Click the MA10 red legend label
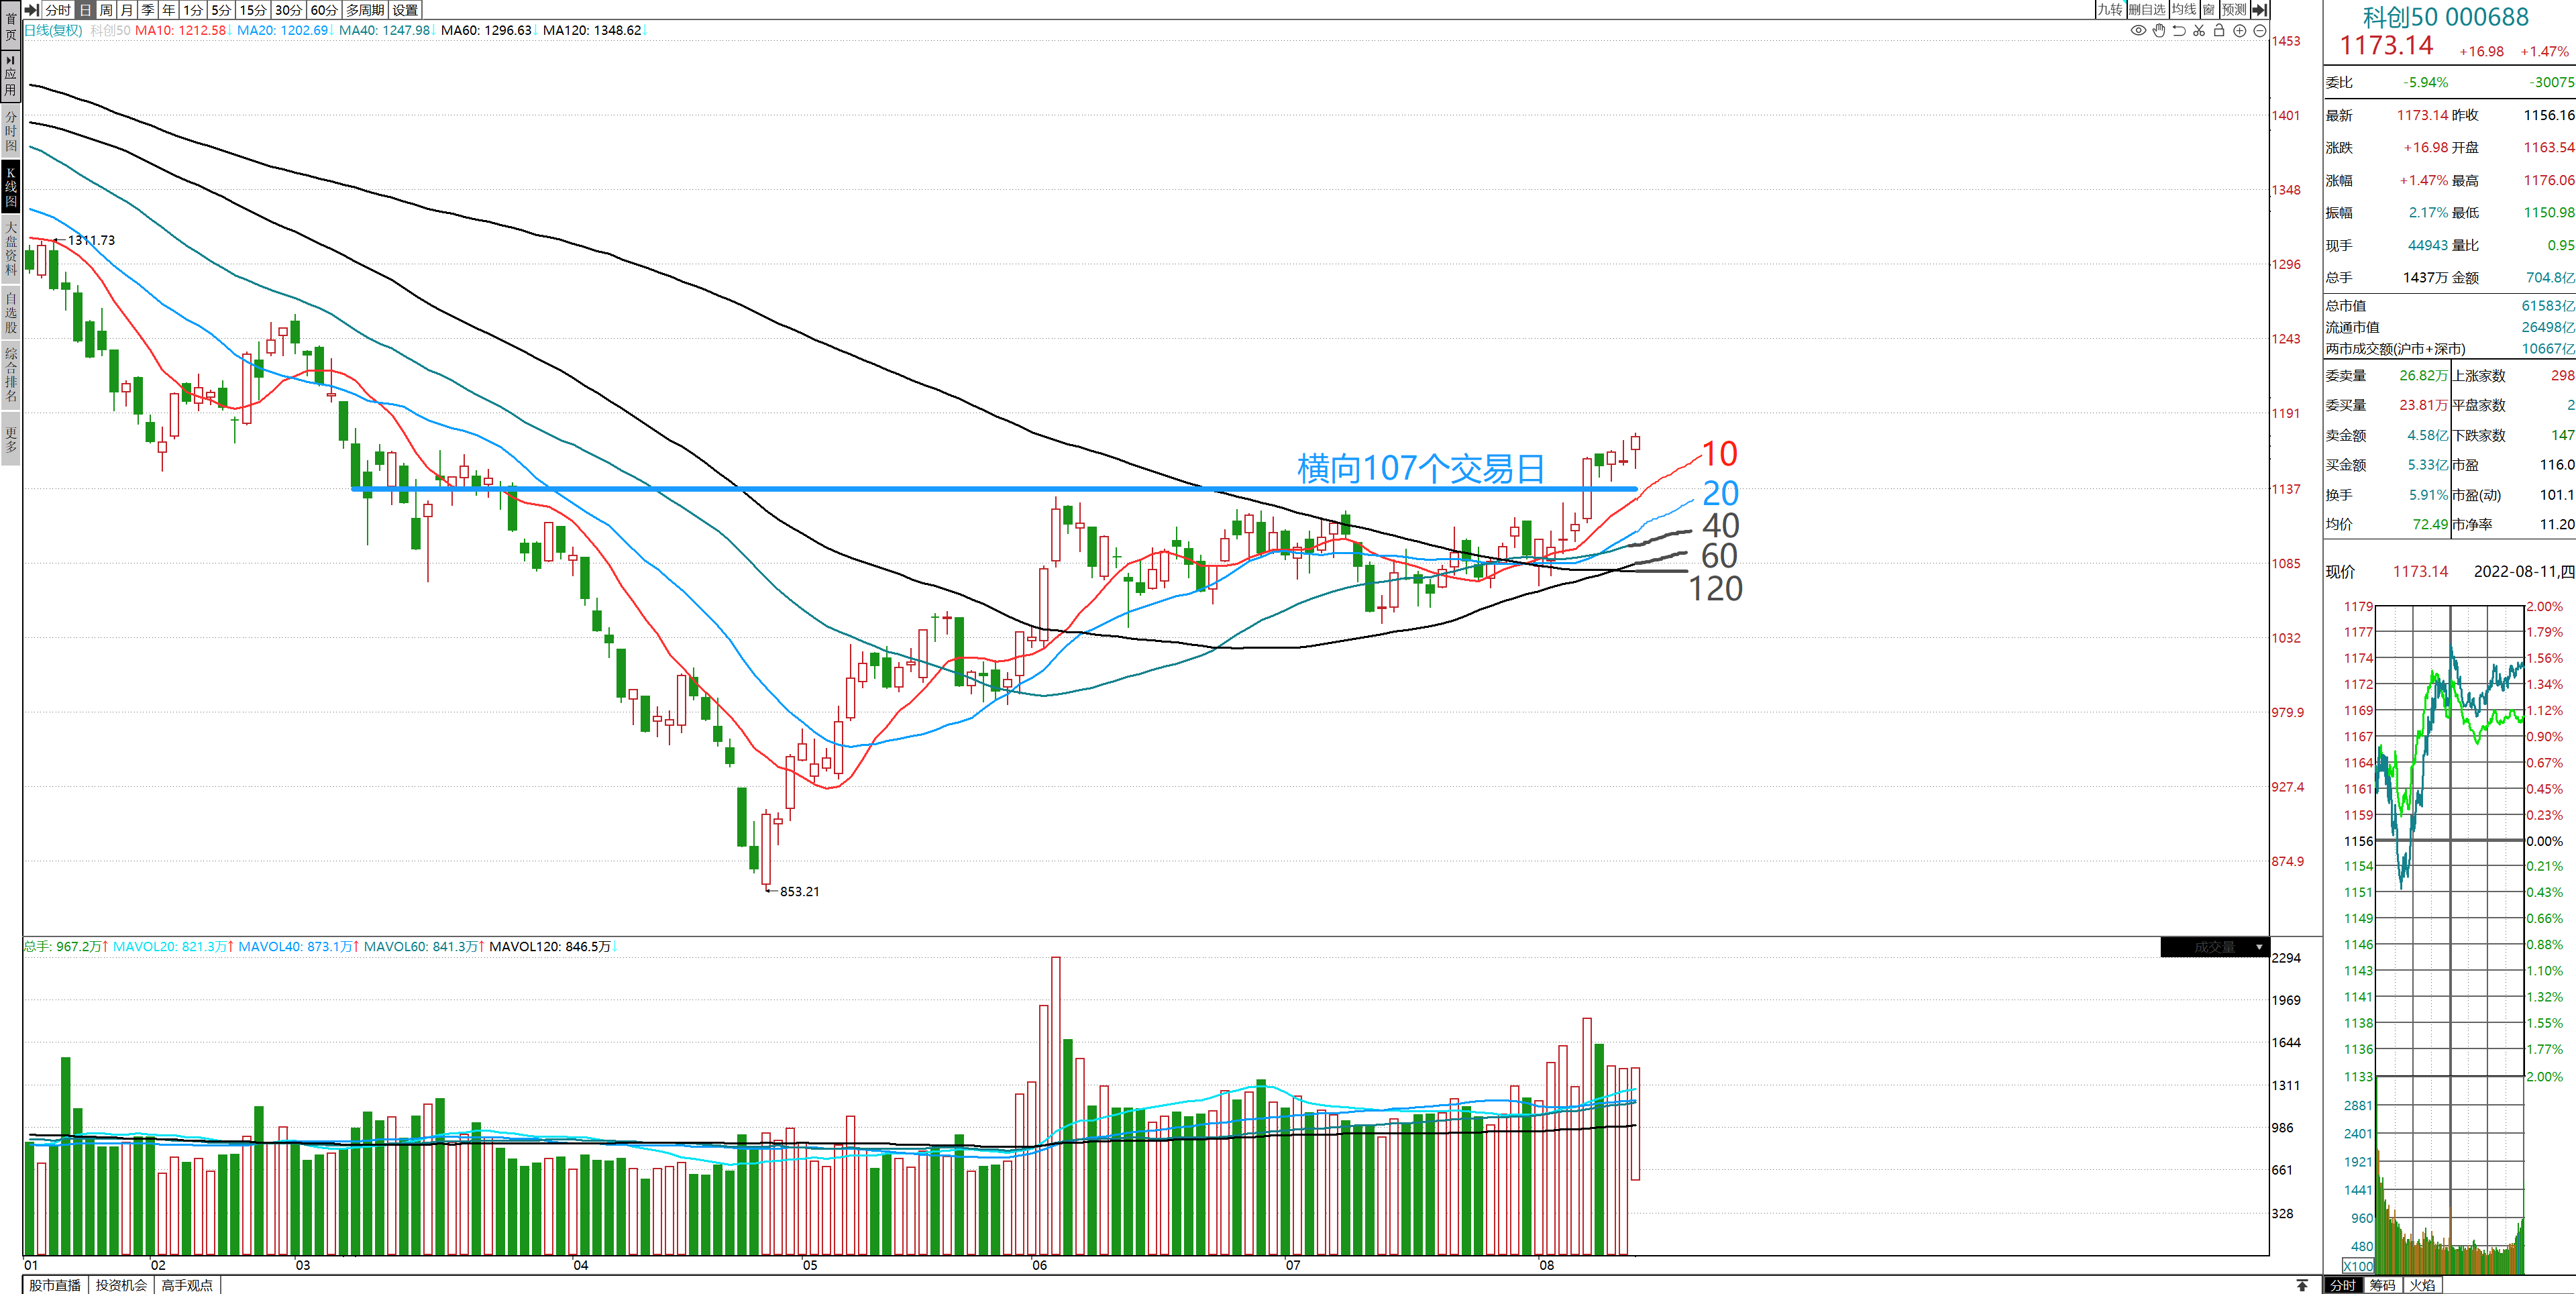The image size is (2576, 1294). tap(180, 30)
